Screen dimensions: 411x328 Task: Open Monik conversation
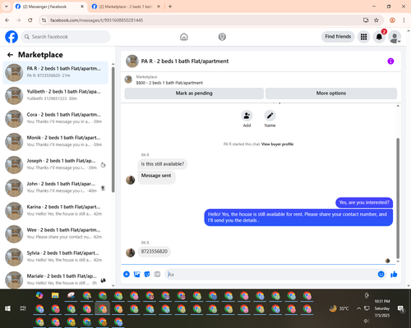(x=55, y=142)
